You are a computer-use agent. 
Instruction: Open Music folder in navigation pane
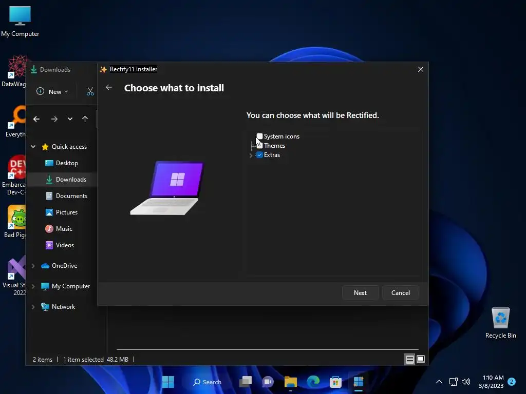64,229
